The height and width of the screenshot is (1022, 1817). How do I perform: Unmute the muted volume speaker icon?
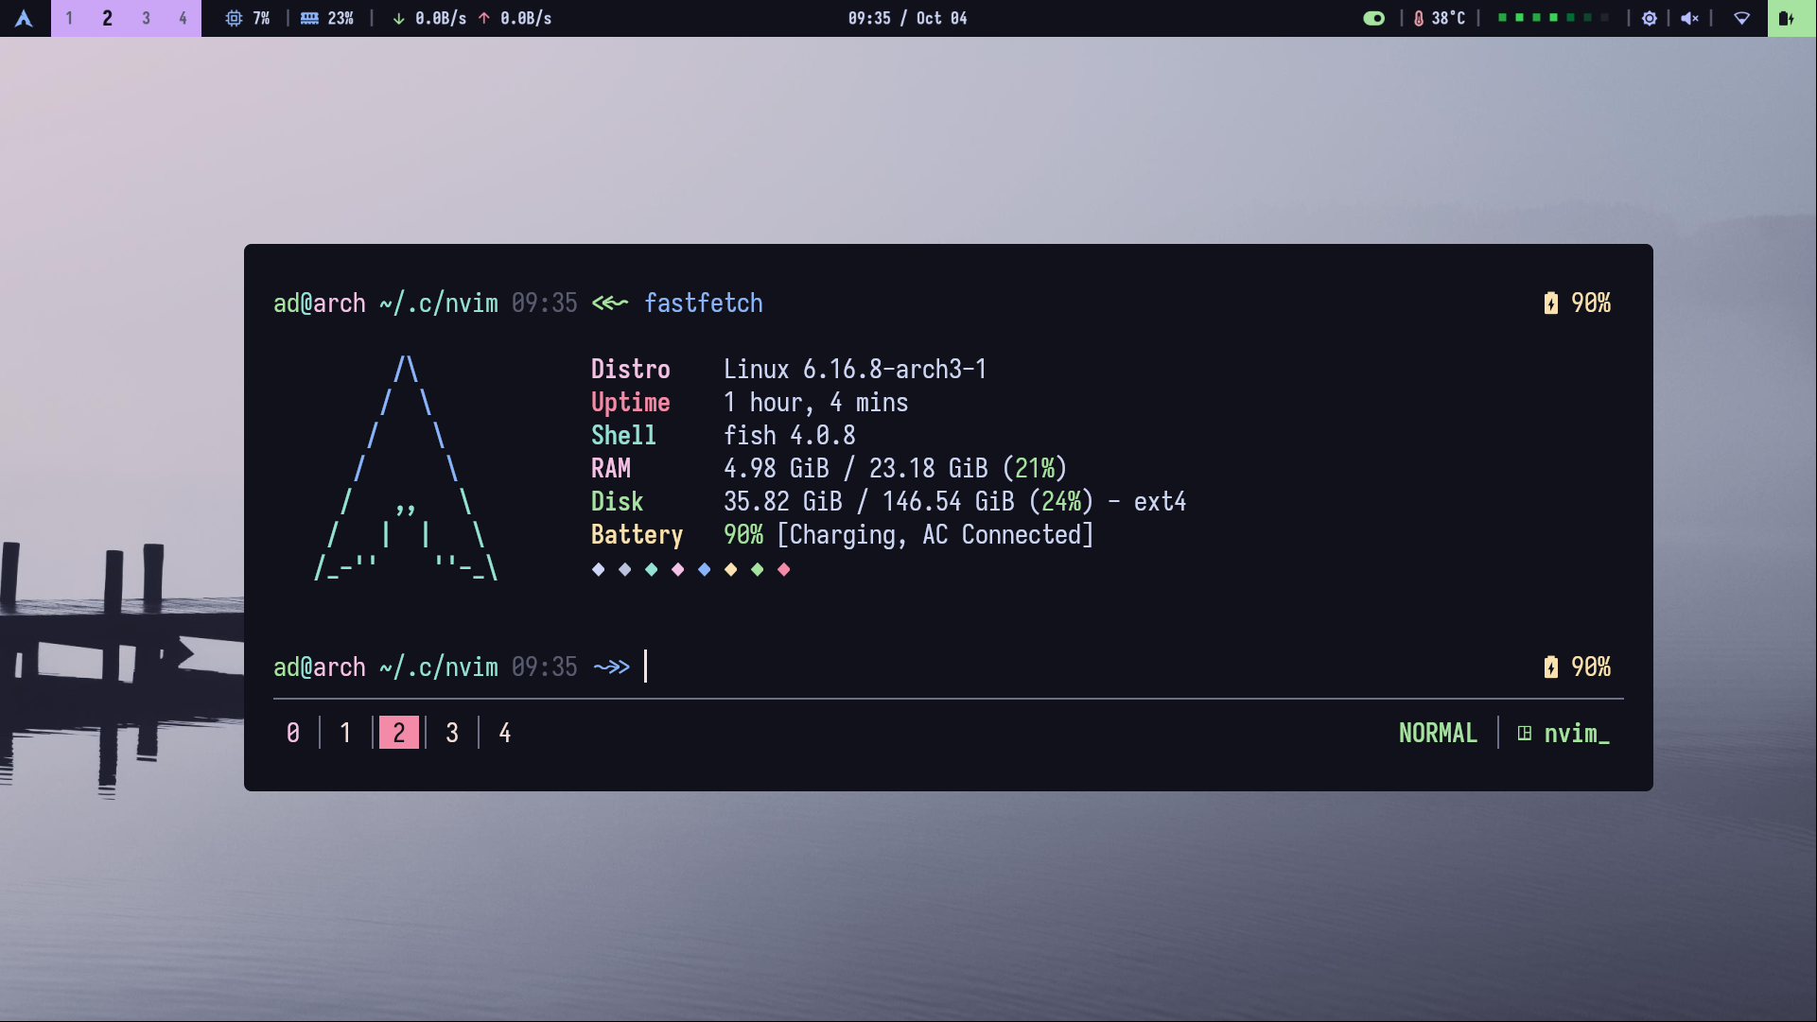[x=1689, y=18]
